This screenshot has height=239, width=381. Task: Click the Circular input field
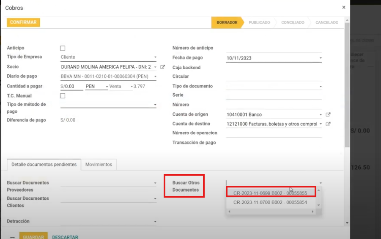274,77
